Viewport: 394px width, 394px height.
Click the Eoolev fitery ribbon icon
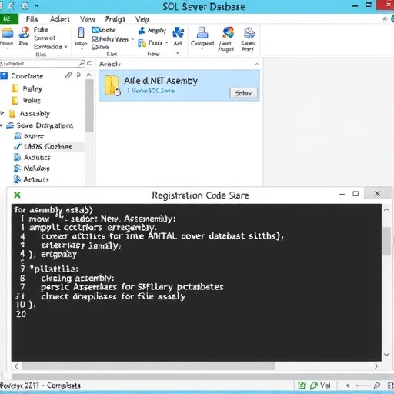249,33
